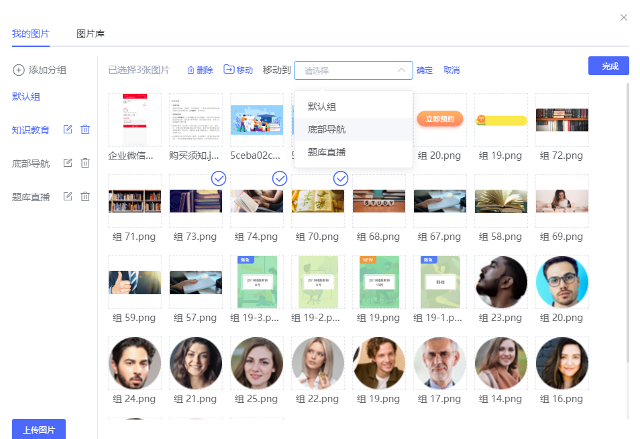Select the 组 23.png avatar thumbnail
Screen dimensions: 640x439
pos(501,282)
